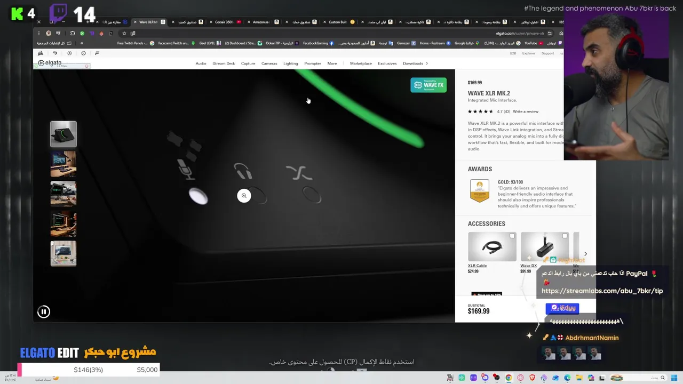Tick the XLR Cable accessory checkbox
Image resolution: width=683 pixels, height=384 pixels.
512,236
